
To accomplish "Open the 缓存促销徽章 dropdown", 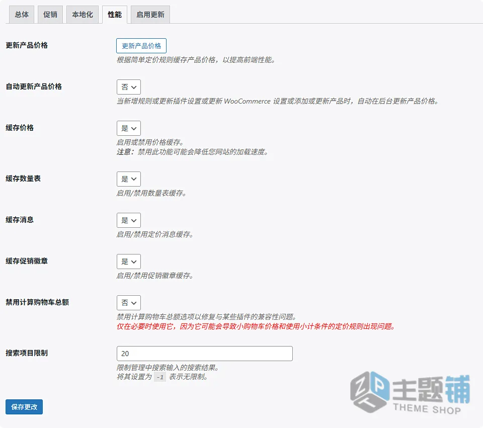I will click(129, 262).
